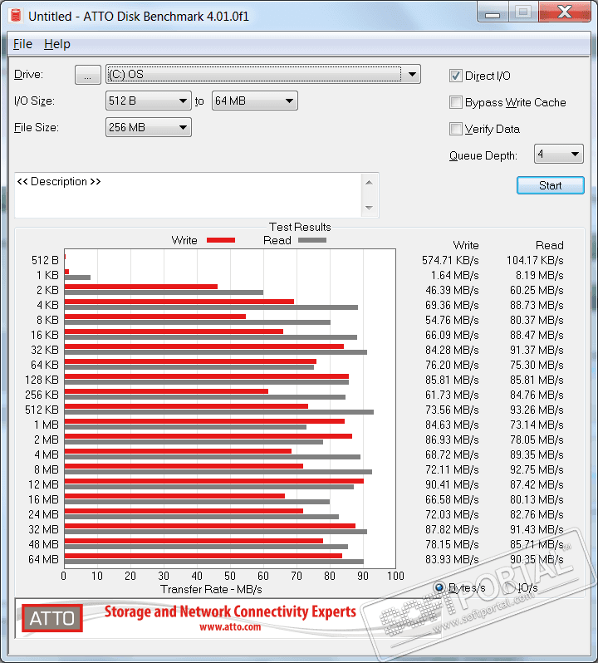Image resolution: width=598 pixels, height=663 pixels.
Task: Click the 88.73 MB/s read value
Action: (537, 305)
